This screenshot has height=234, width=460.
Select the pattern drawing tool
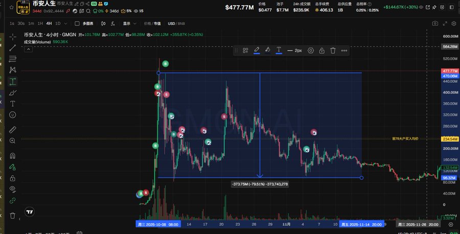13,70
